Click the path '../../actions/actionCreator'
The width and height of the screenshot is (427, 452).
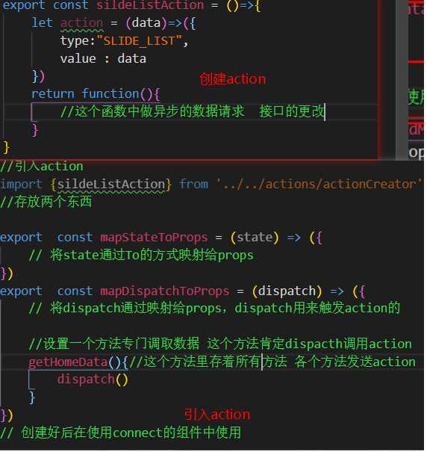[320, 184]
